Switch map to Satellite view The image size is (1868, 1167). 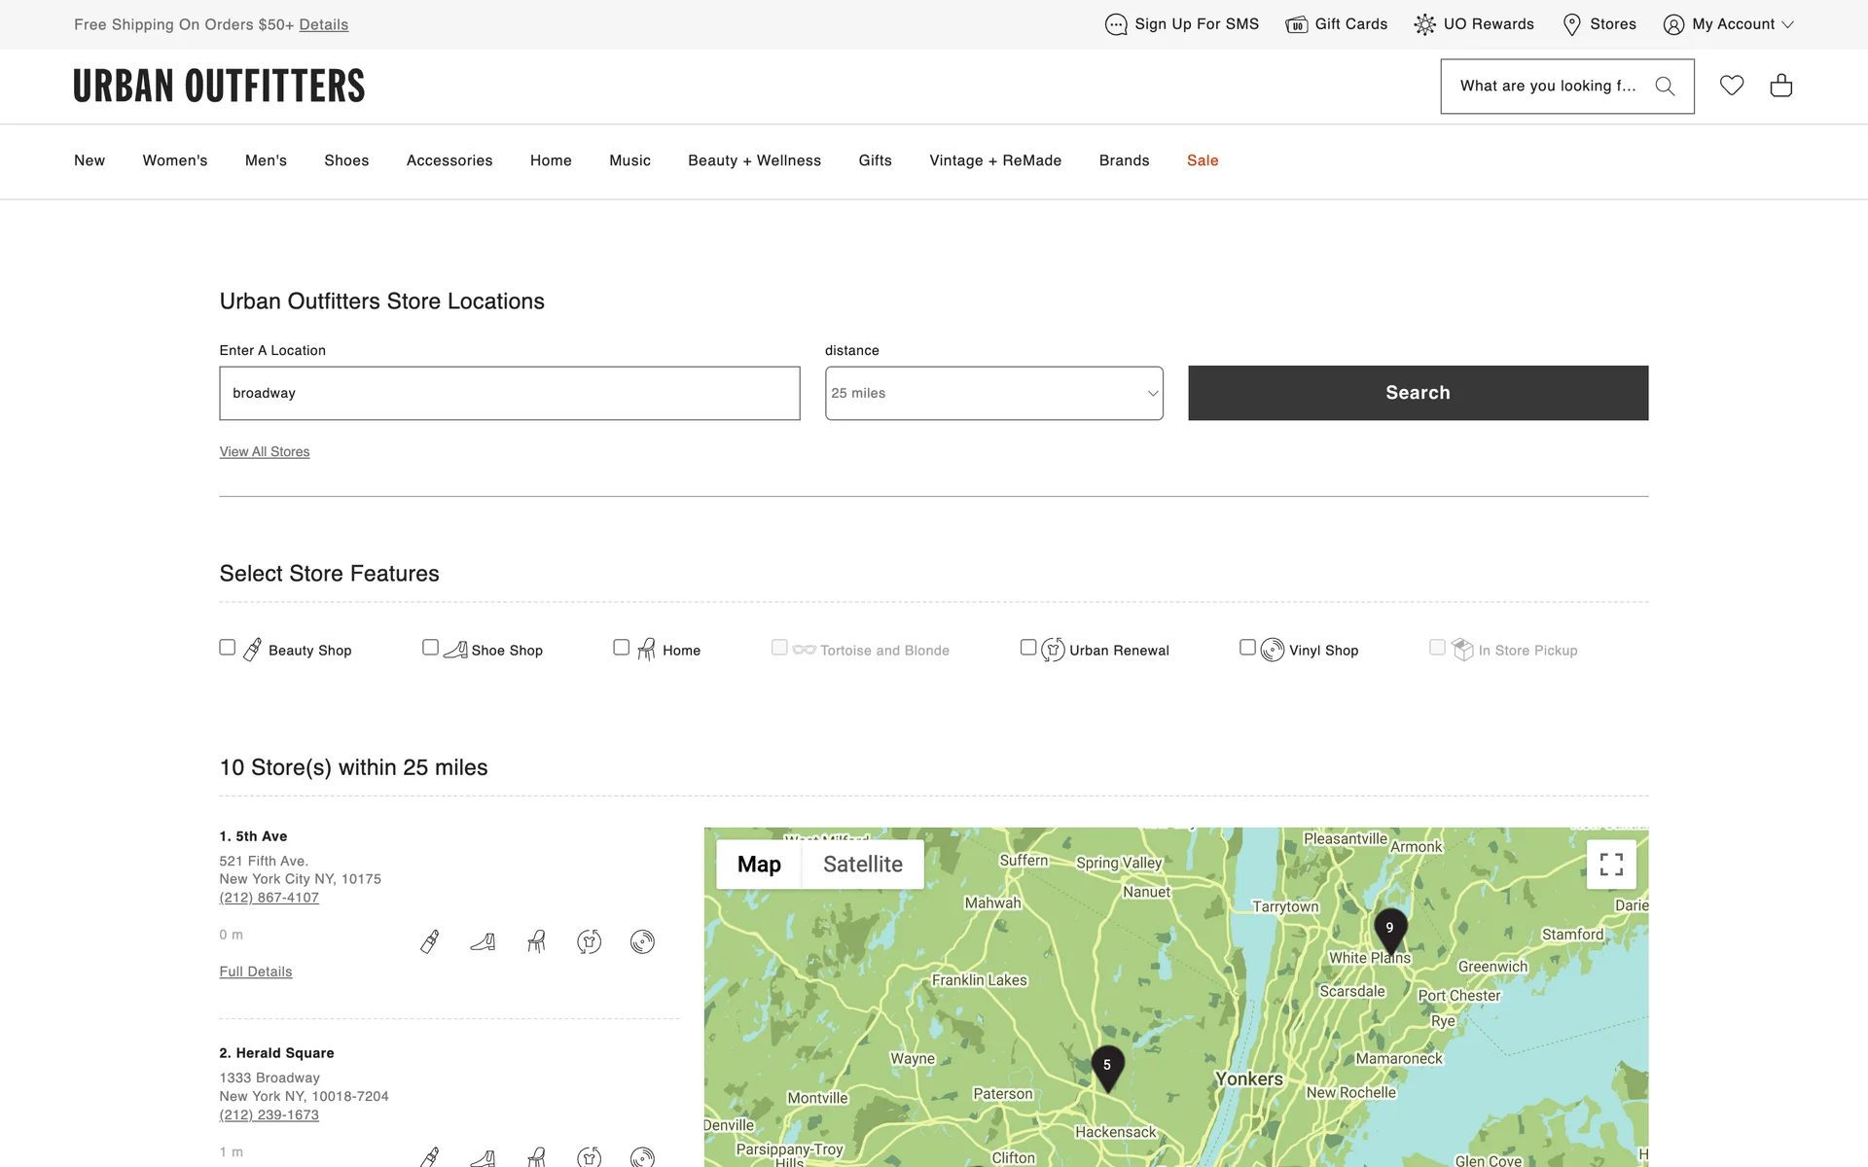tap(862, 865)
